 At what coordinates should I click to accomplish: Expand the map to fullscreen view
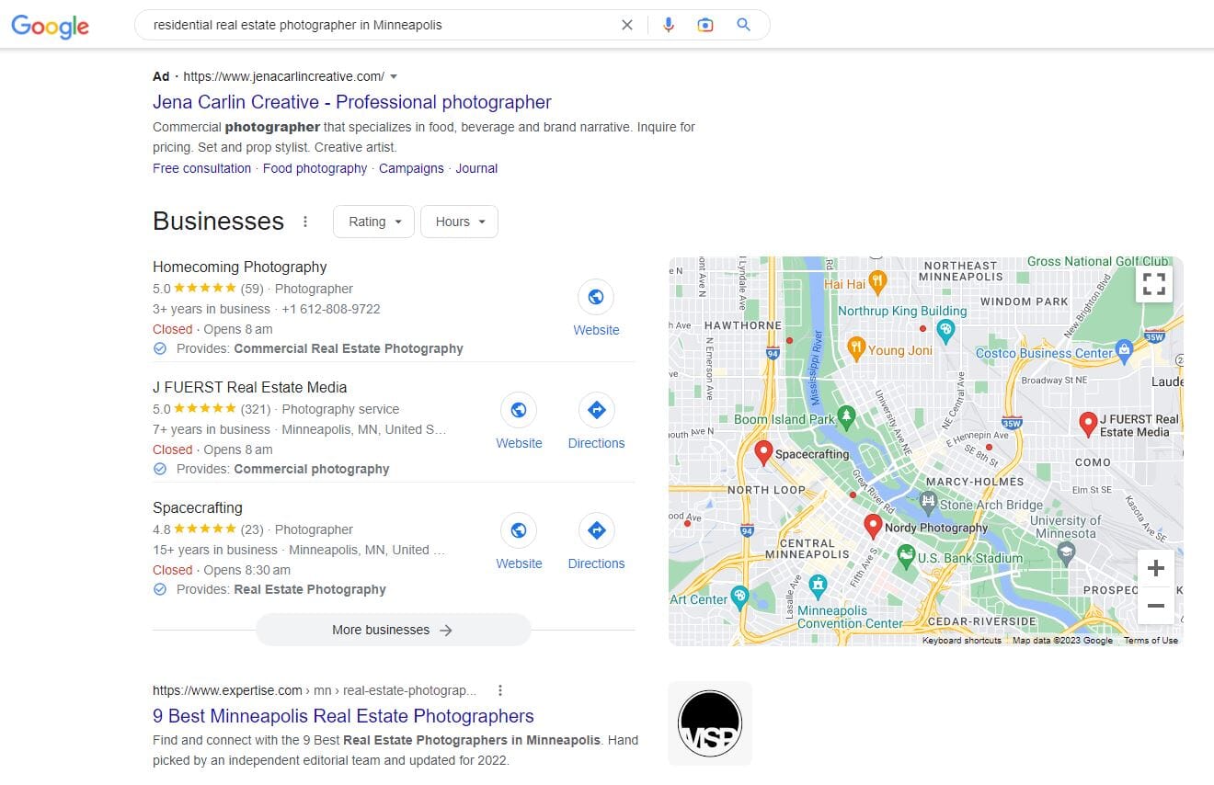1153,284
